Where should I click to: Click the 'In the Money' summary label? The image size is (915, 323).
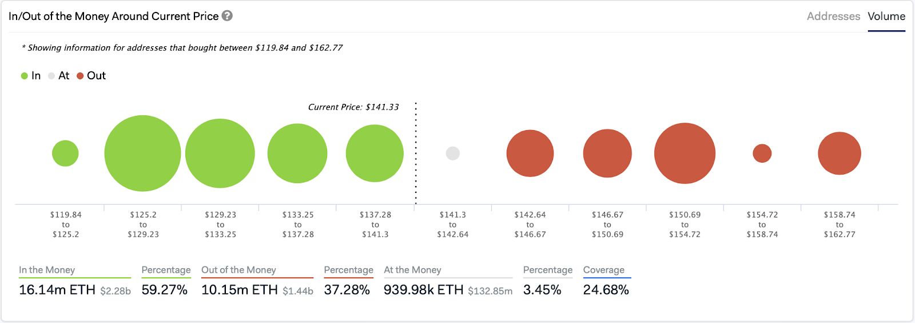tap(47, 270)
